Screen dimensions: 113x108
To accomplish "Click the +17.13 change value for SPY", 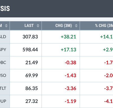I will (x=68, y=50).
